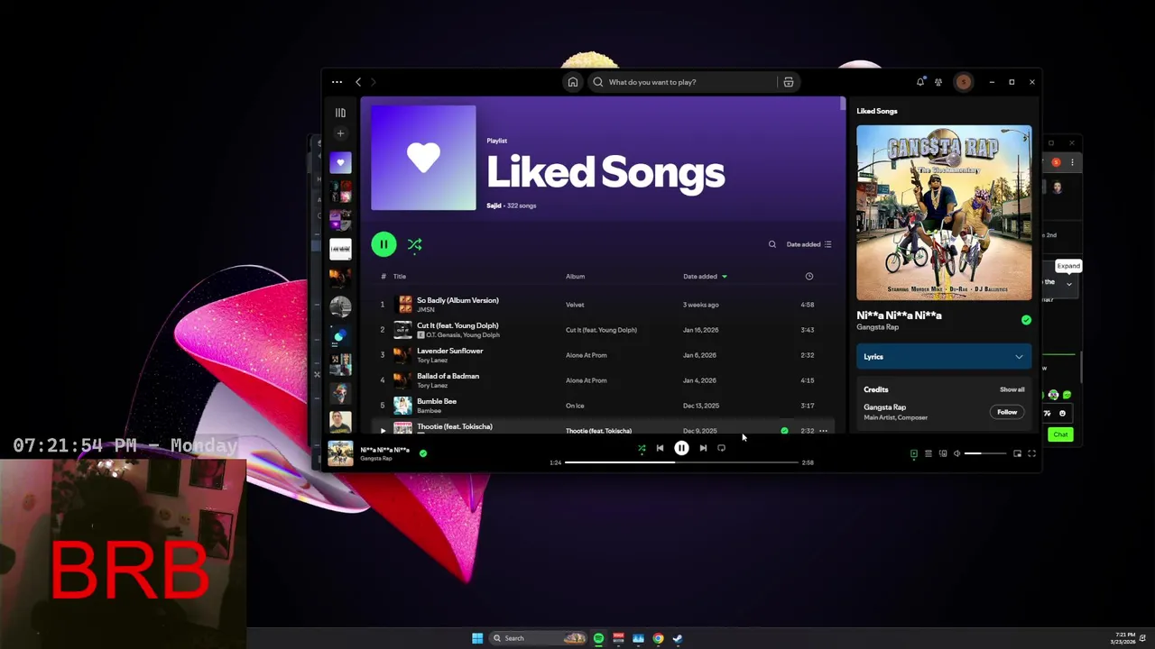Follow the artist Gangsta Rap

[1007, 412]
